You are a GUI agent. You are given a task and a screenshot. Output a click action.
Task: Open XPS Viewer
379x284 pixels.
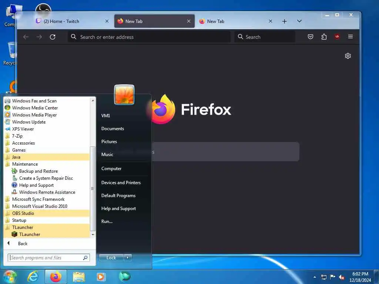pos(47,129)
